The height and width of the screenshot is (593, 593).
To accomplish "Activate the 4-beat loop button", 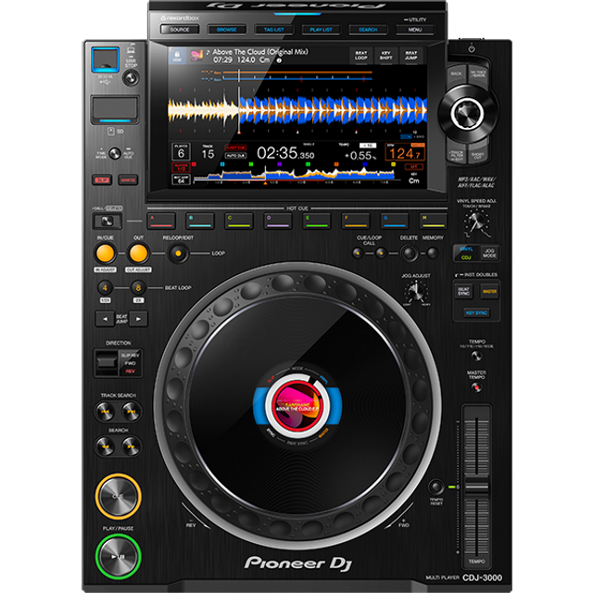I will coord(105,288).
